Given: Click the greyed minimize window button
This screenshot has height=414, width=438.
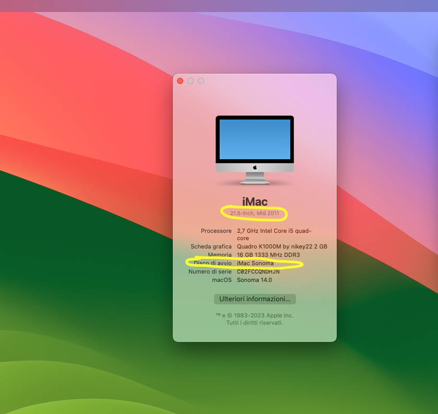Looking at the screenshot, I should [191, 81].
